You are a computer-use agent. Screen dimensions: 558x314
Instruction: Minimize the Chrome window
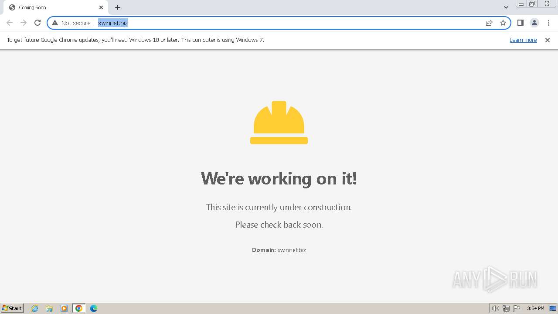521,4
